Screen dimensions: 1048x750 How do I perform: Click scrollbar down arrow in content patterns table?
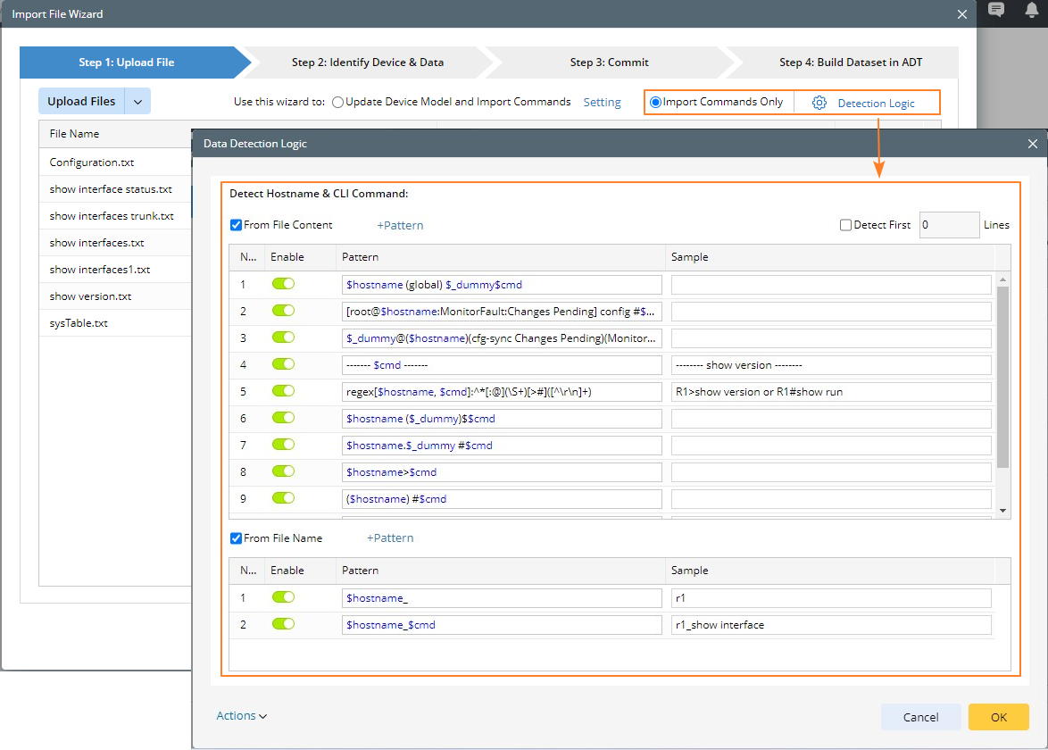[1003, 510]
